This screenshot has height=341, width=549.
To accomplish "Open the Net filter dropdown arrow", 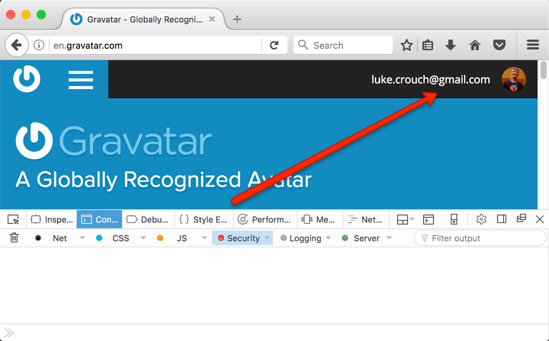I will point(82,238).
